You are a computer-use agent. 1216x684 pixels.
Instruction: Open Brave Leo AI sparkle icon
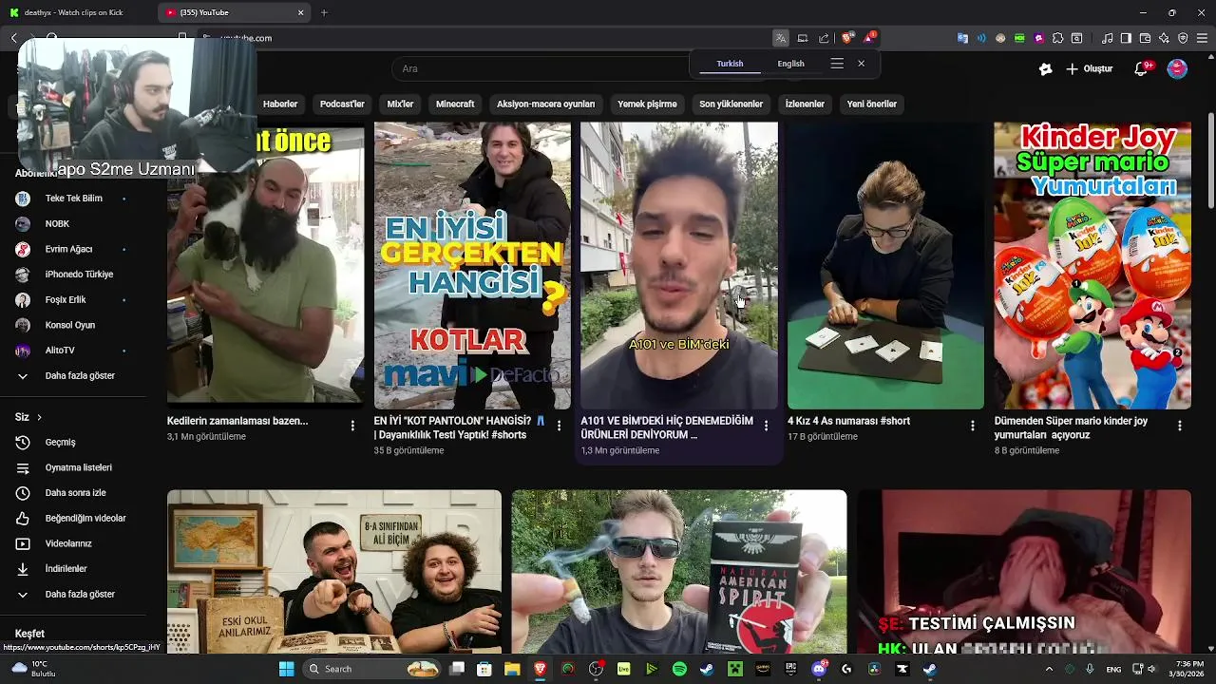(x=1164, y=38)
